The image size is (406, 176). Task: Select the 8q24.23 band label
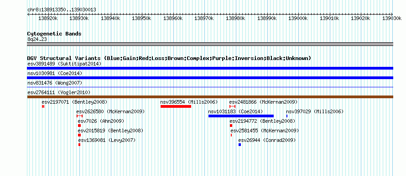pos(37,40)
